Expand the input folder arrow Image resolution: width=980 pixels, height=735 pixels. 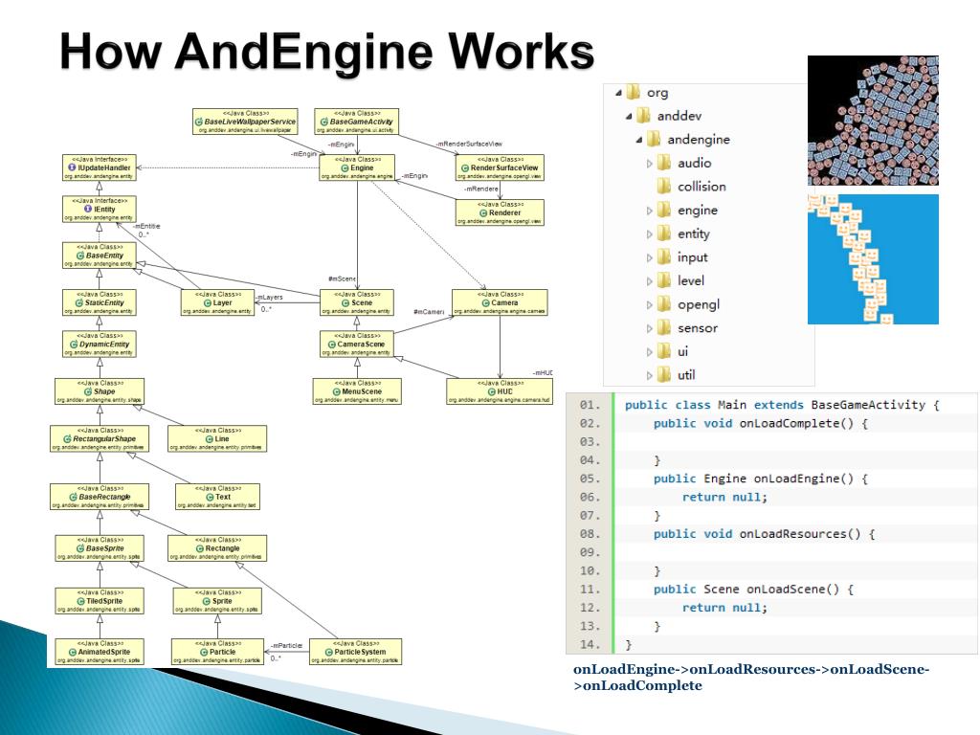650,257
